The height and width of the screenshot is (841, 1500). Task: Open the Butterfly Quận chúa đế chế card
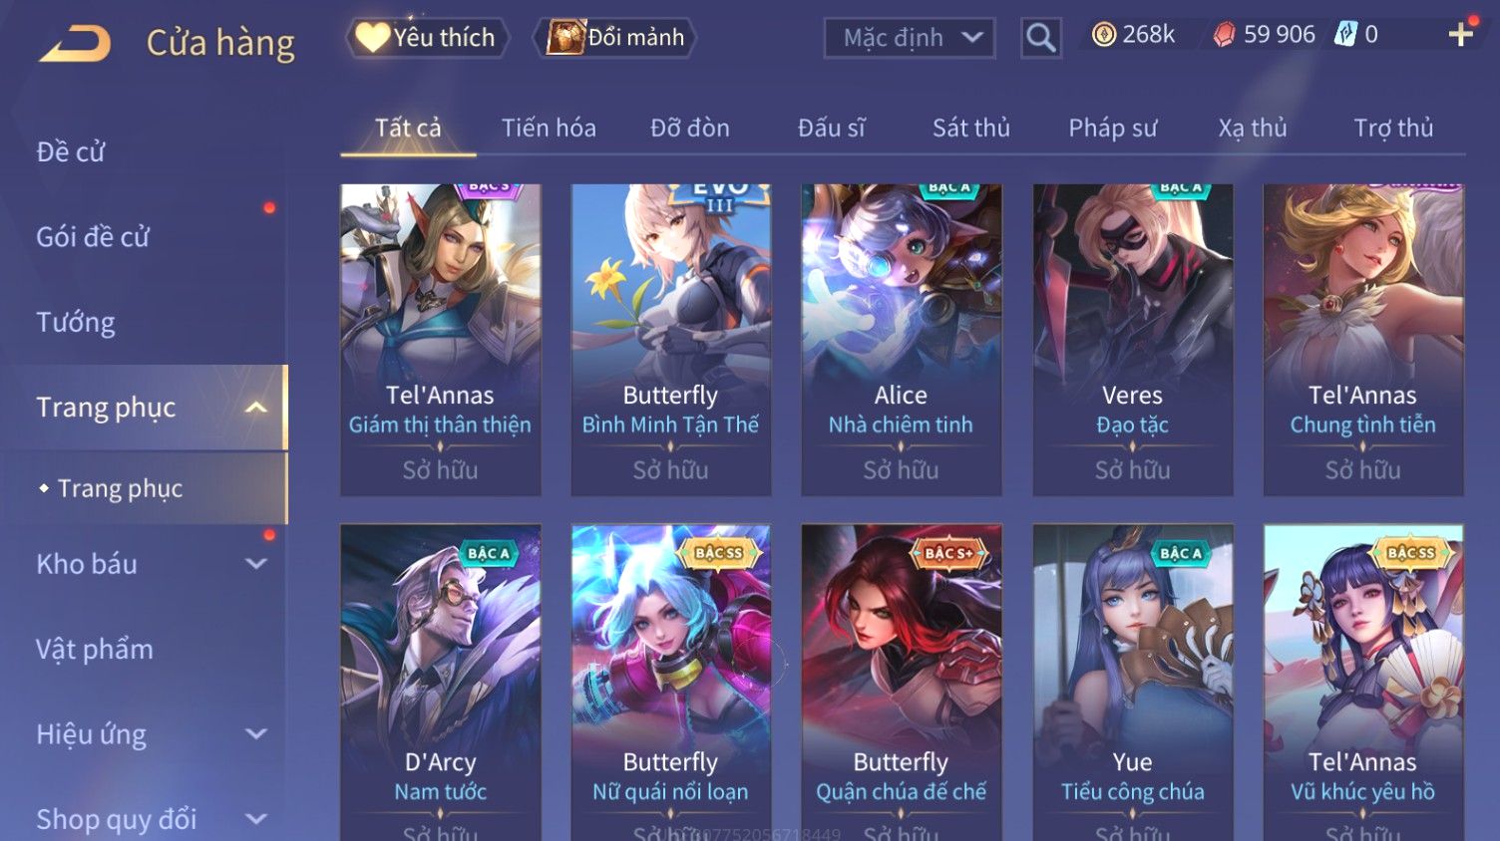[x=902, y=683]
